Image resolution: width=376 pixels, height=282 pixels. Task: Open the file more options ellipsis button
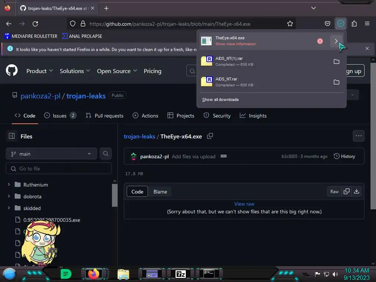point(358,136)
